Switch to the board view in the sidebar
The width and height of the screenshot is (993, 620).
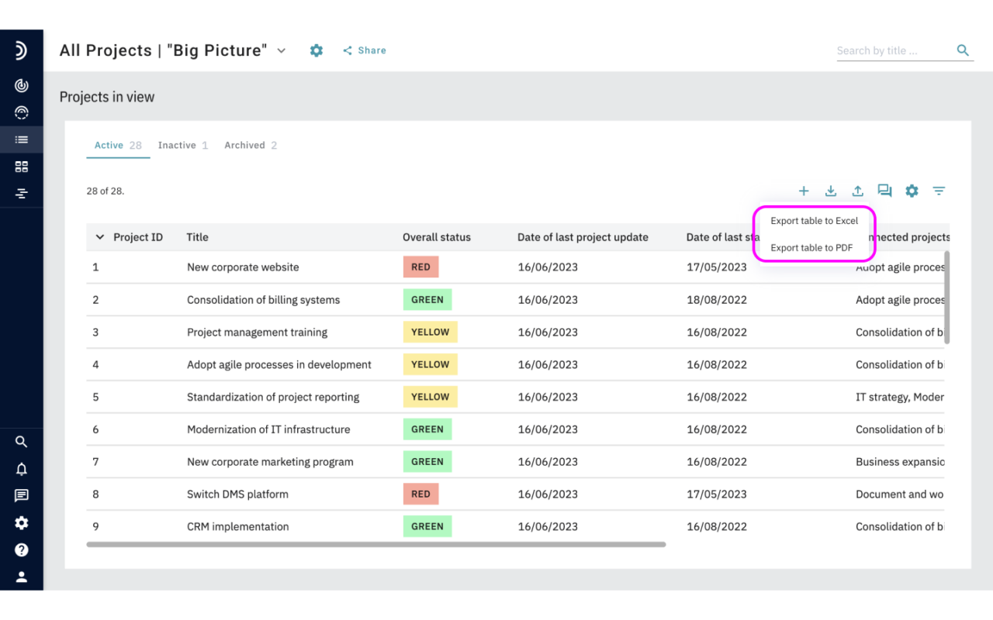(x=22, y=166)
